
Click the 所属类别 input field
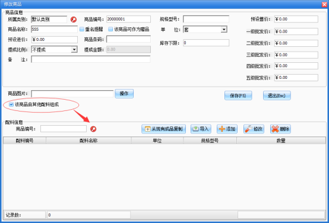pyautogui.click(x=49, y=20)
